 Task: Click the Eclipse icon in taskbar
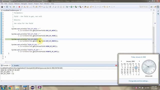pos(32,88)
